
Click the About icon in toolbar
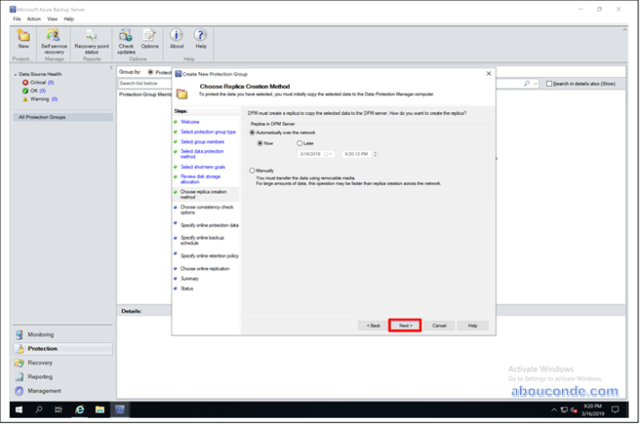[x=177, y=39]
